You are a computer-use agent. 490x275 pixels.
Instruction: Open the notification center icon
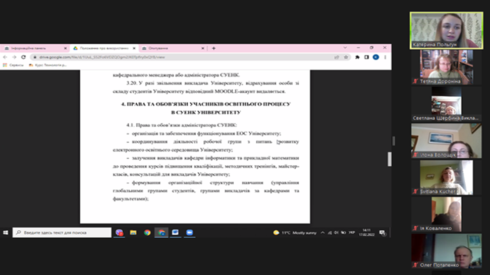[382, 233]
